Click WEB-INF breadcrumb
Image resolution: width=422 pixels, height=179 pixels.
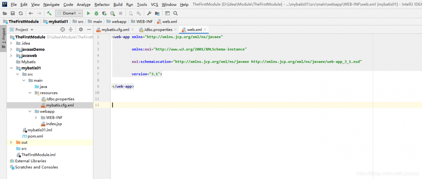pyautogui.click(x=142, y=21)
